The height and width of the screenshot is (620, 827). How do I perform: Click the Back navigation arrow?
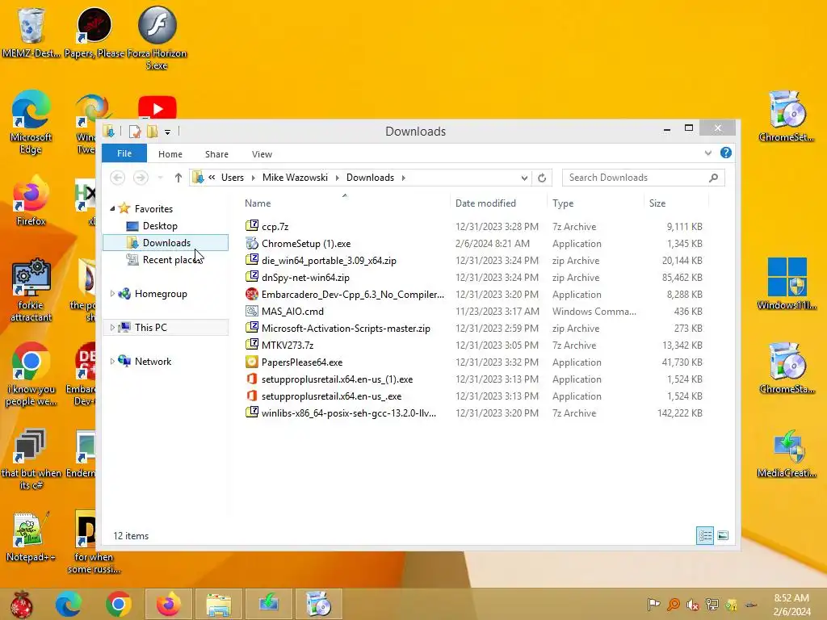click(118, 178)
